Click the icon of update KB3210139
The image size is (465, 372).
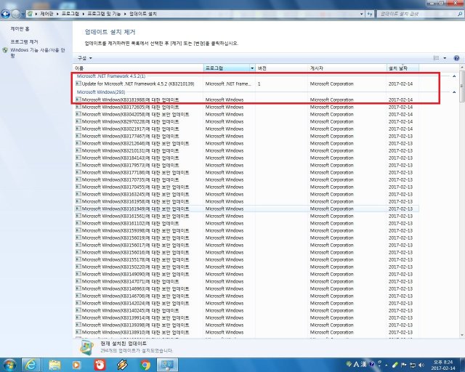coord(78,84)
